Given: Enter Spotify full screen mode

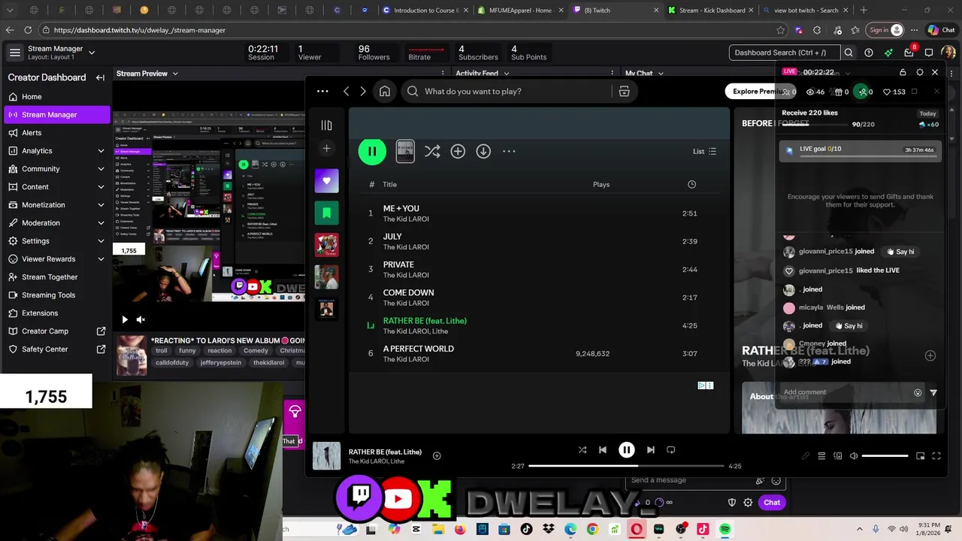Looking at the screenshot, I should pyautogui.click(x=936, y=456).
